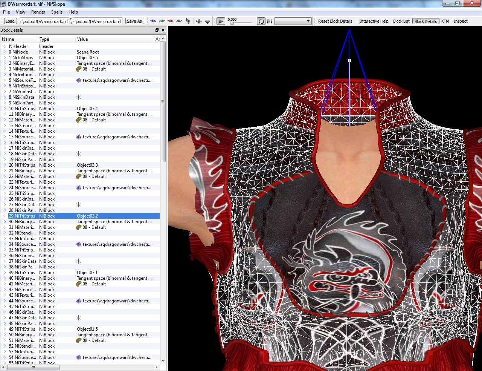Expand the 39 NiTriStrips row
This screenshot has height=371, width=482.
(5, 273)
